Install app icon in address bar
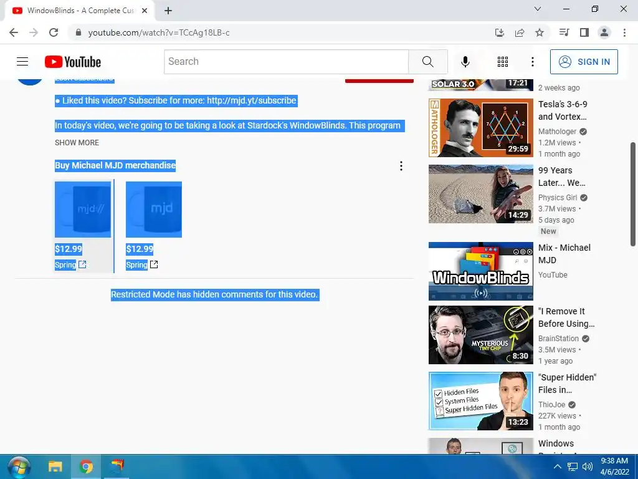Image resolution: width=638 pixels, height=479 pixels. (500, 32)
